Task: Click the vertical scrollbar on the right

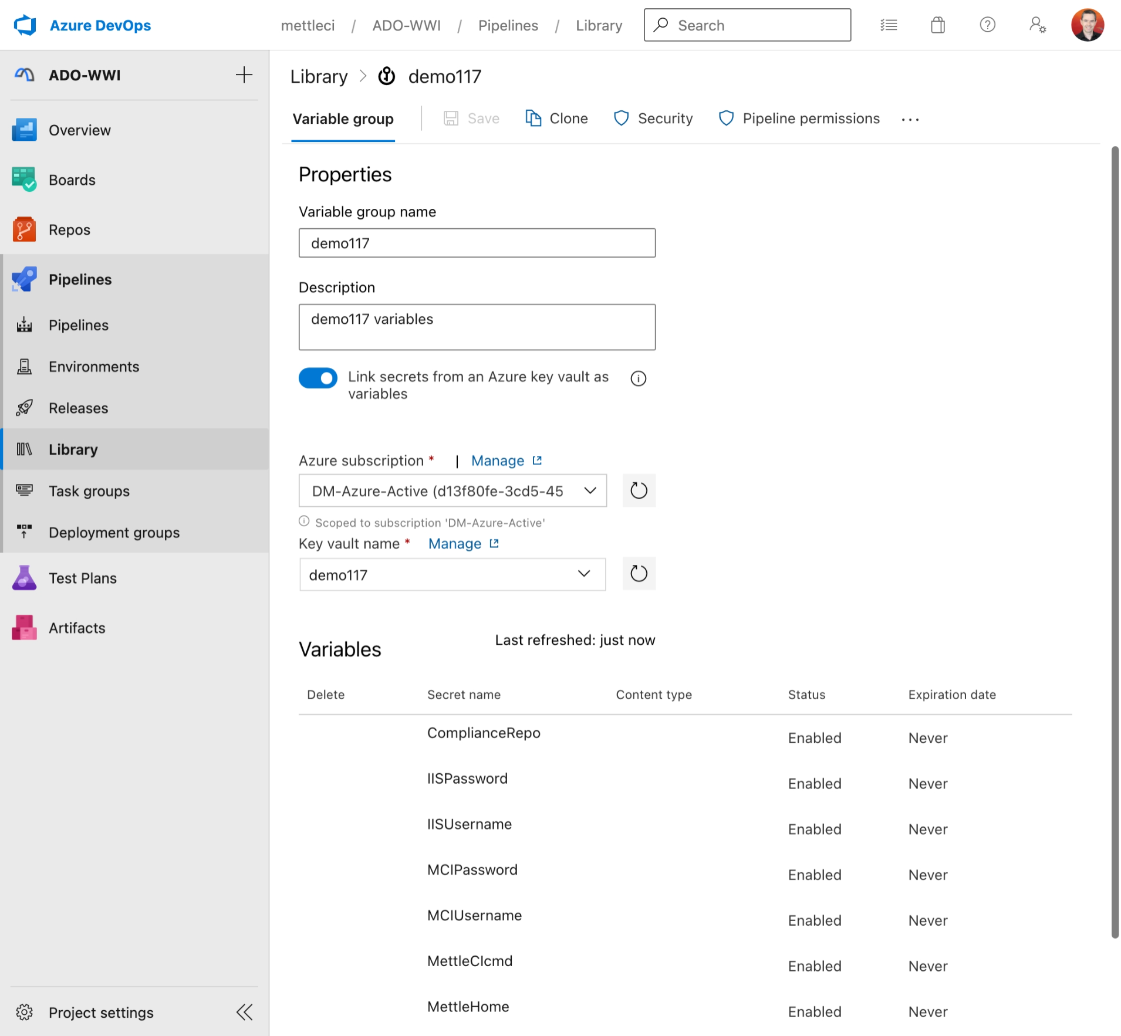Action: pyautogui.click(x=1115, y=540)
